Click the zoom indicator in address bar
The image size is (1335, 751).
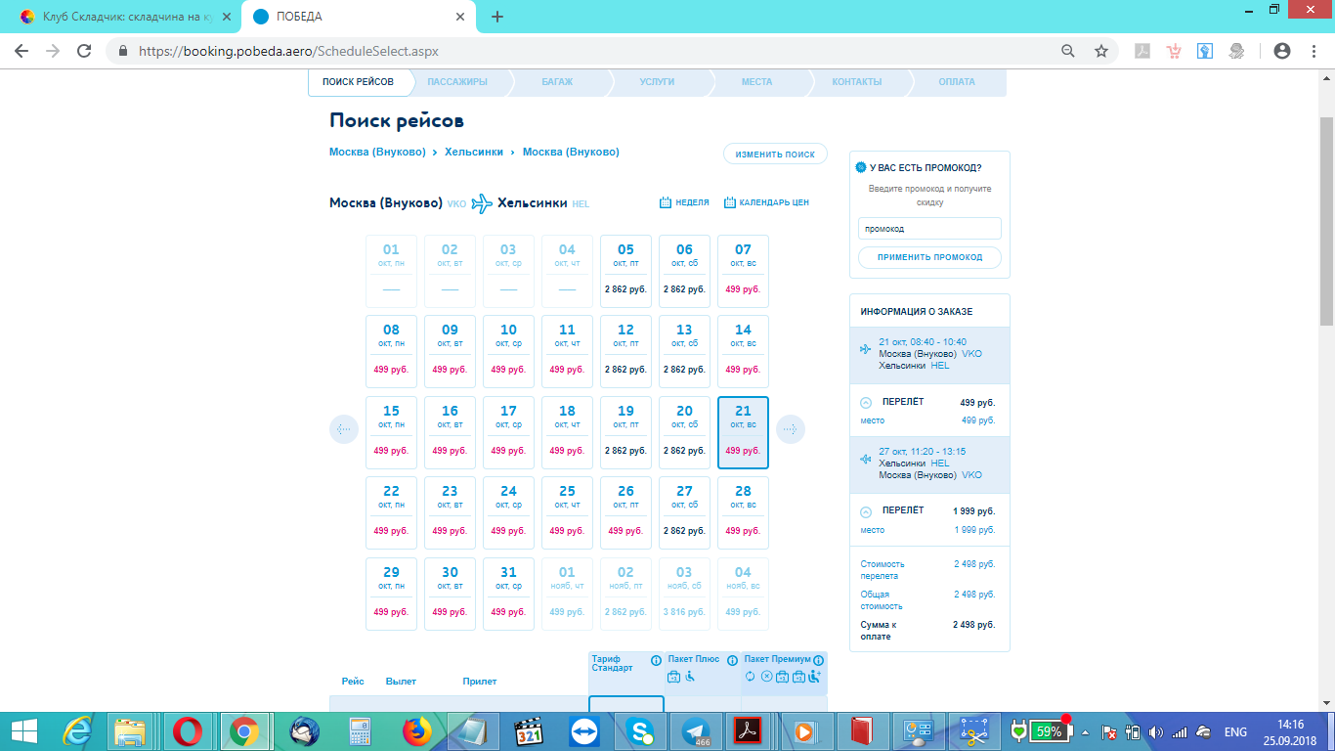1068,51
